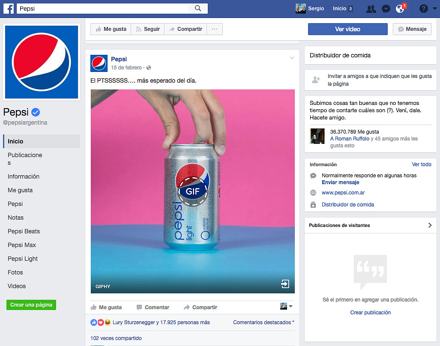This screenshot has height=346, width=440.
Task: Open Lury Sturzenegger y 17.925 personas más
Action: click(161, 322)
